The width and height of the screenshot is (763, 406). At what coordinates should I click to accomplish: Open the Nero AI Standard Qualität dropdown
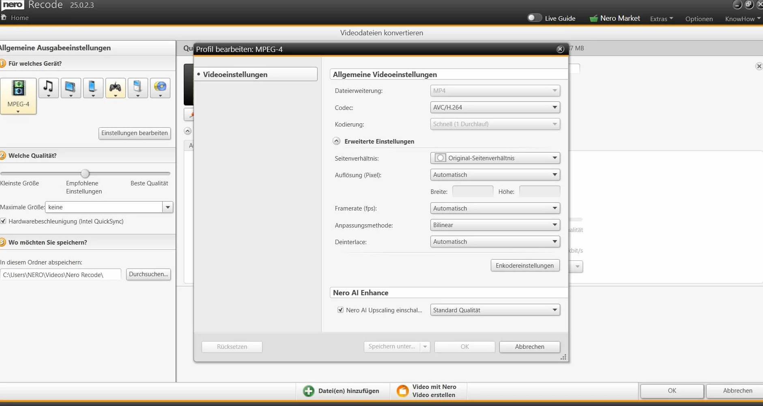pos(495,310)
